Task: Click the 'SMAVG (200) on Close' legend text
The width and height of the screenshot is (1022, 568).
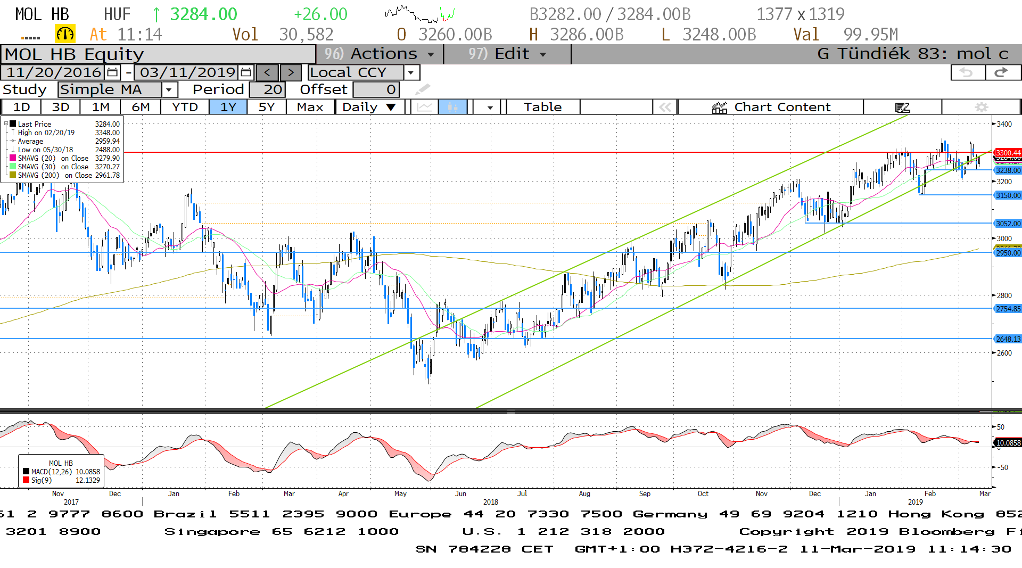Action: coord(55,175)
